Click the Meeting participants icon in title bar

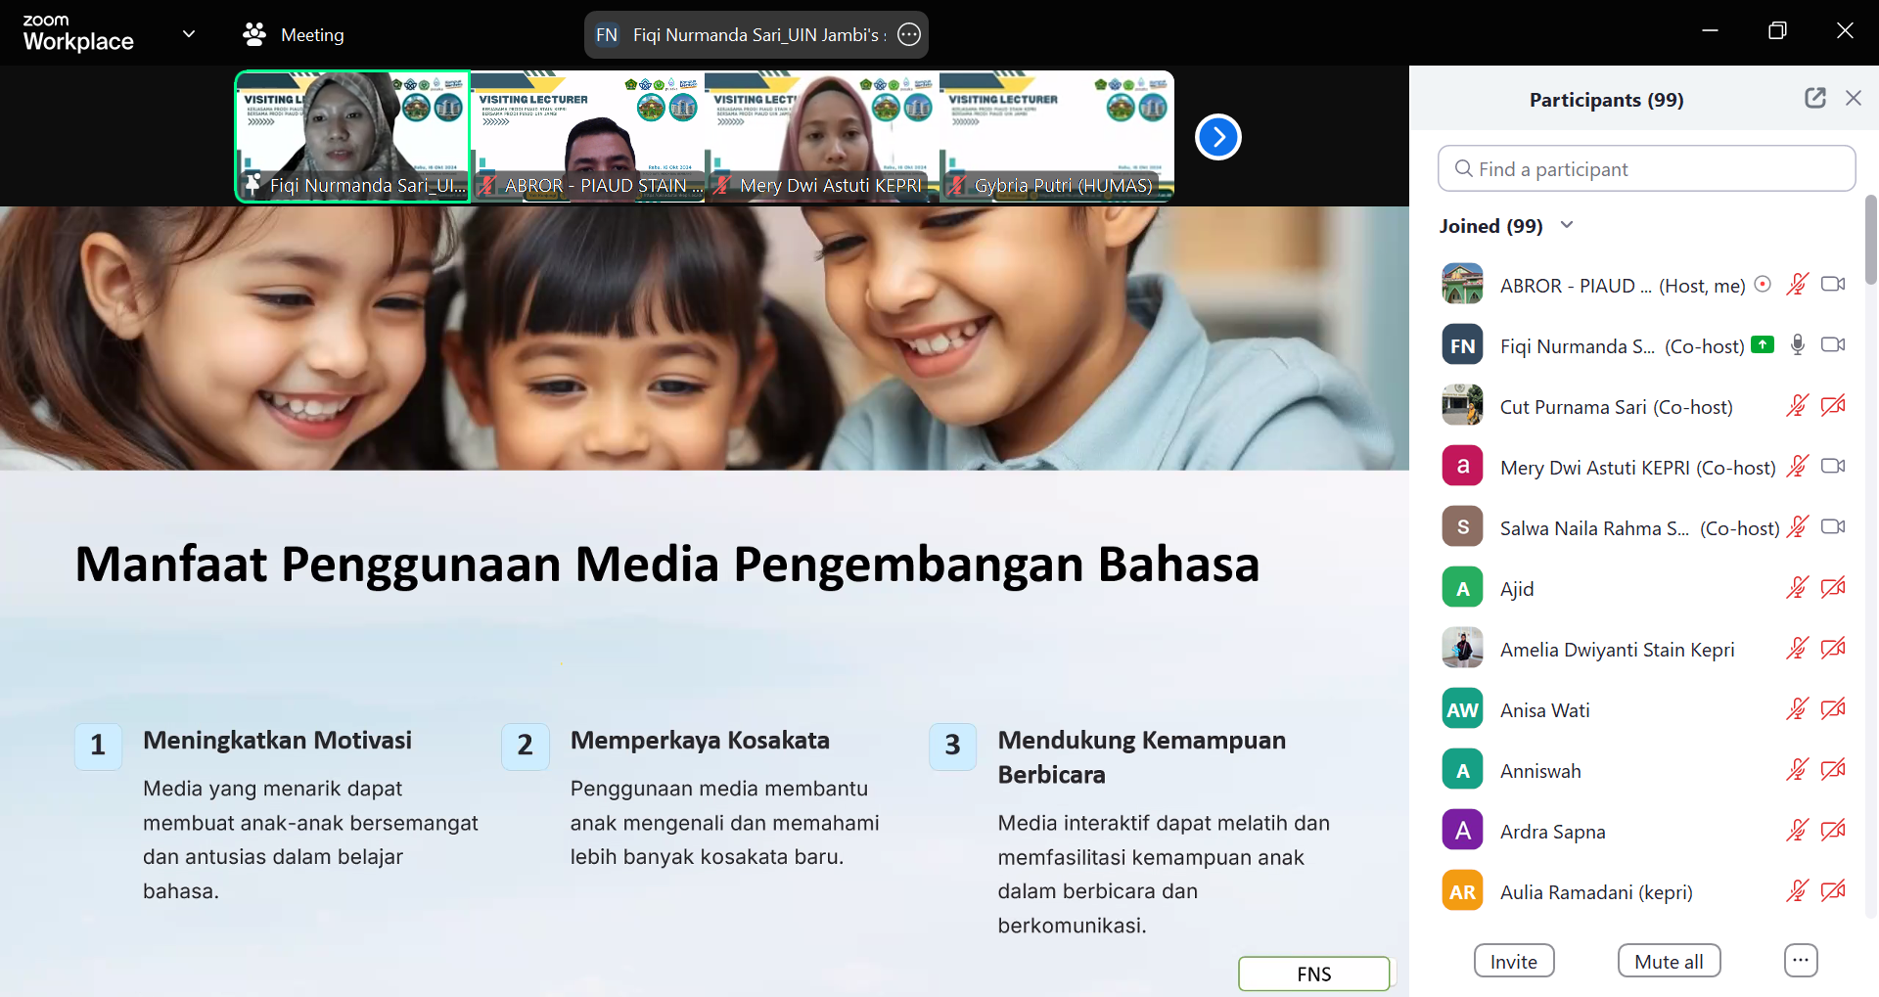(254, 35)
